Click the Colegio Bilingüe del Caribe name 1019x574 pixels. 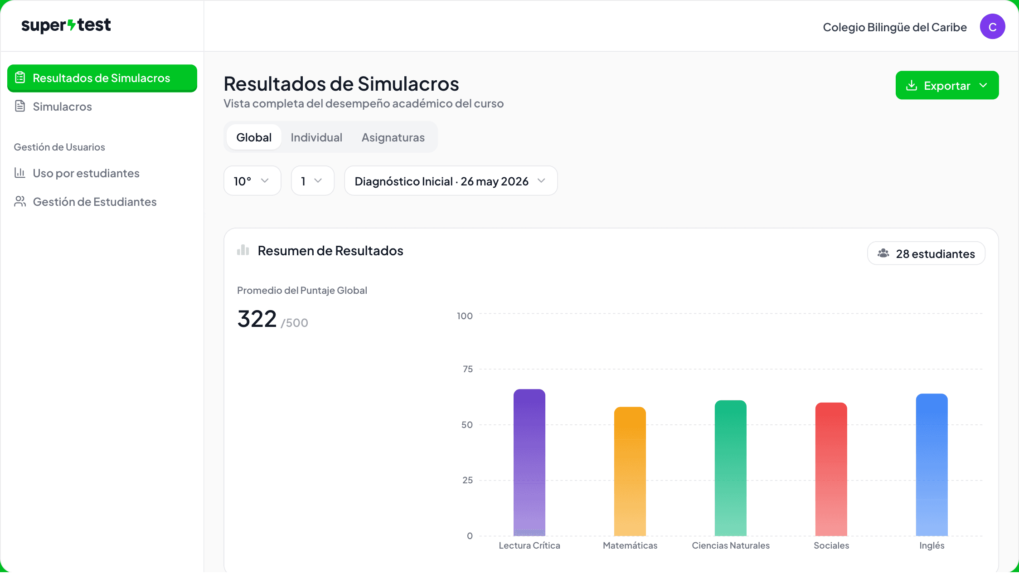pyautogui.click(x=895, y=27)
